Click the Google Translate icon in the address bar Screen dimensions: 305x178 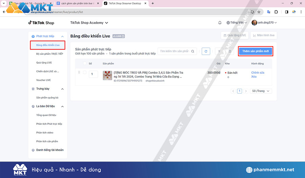[269, 12]
